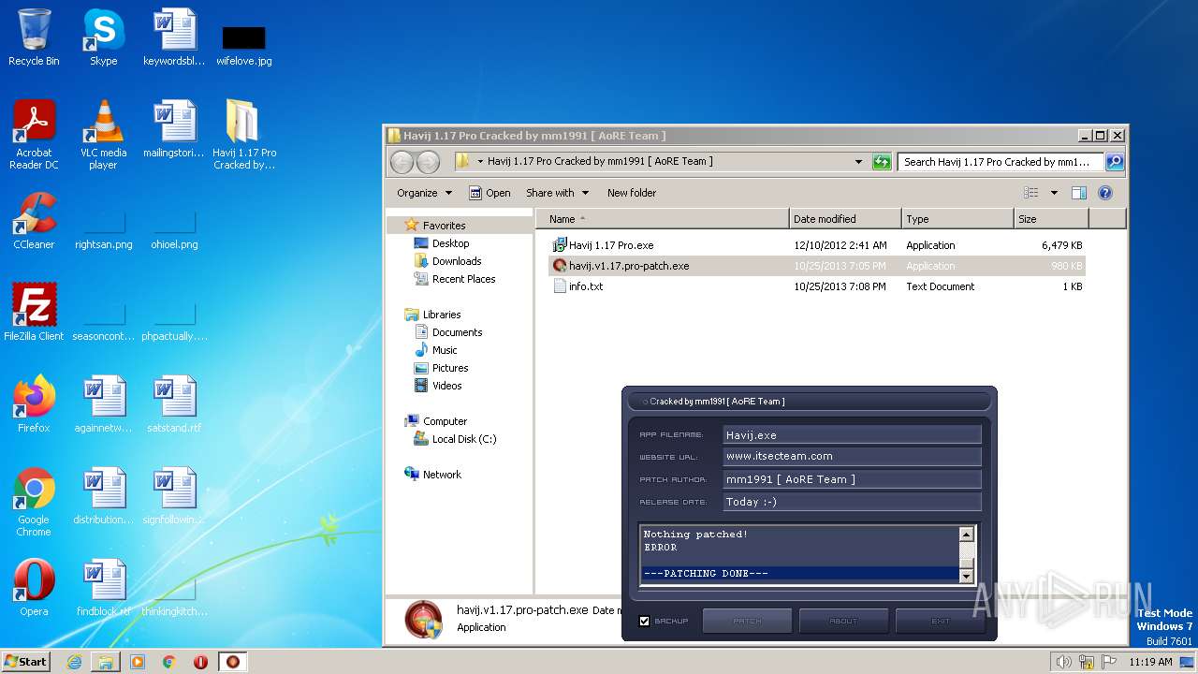The image size is (1198, 674).
Task: Click the Opera taskbar icon
Action: coord(200,662)
